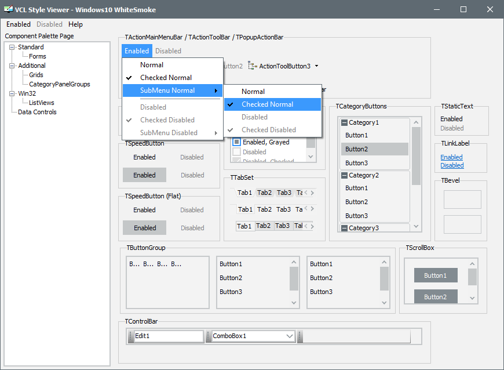Open 'SubMenu Disabled' entry
The image size is (504, 370).
pos(173,133)
